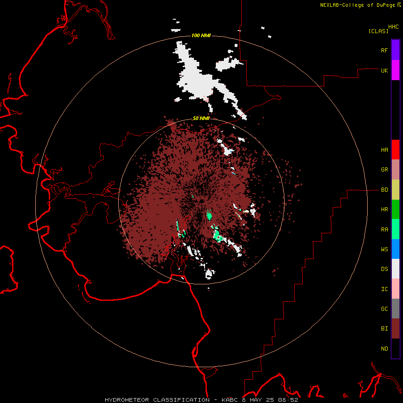Click the black ND legend swatch
The image size is (403, 403).
click(395, 348)
